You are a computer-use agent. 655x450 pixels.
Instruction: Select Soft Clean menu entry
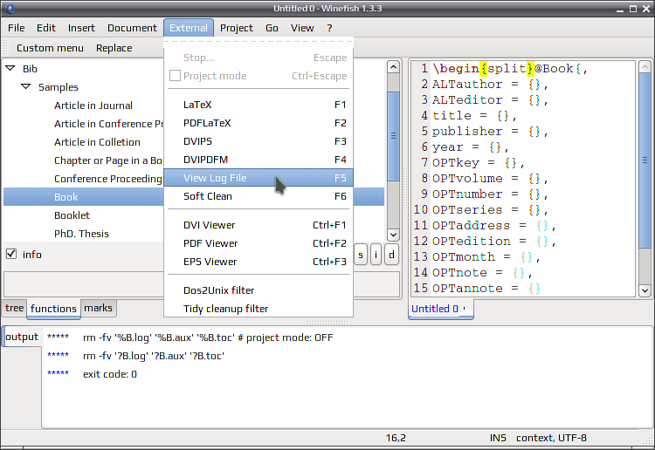(259, 196)
